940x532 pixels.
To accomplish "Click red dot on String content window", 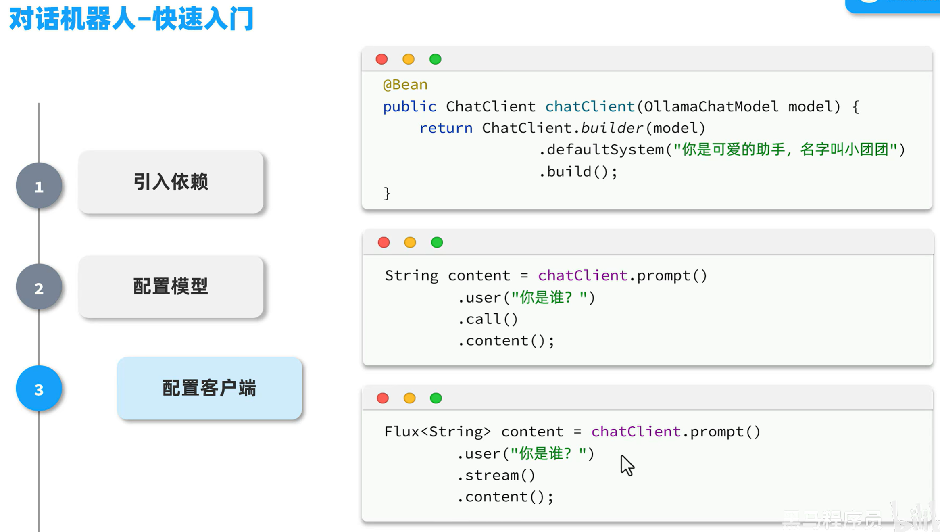I will (x=384, y=242).
